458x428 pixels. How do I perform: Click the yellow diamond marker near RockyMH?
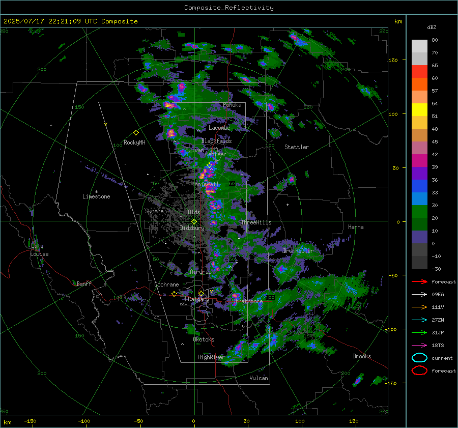pyautogui.click(x=136, y=133)
